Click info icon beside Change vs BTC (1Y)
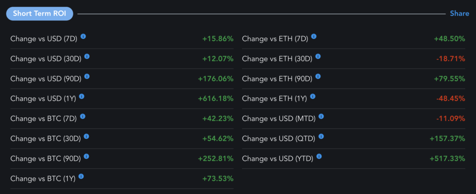476x194 pixels. point(81,176)
